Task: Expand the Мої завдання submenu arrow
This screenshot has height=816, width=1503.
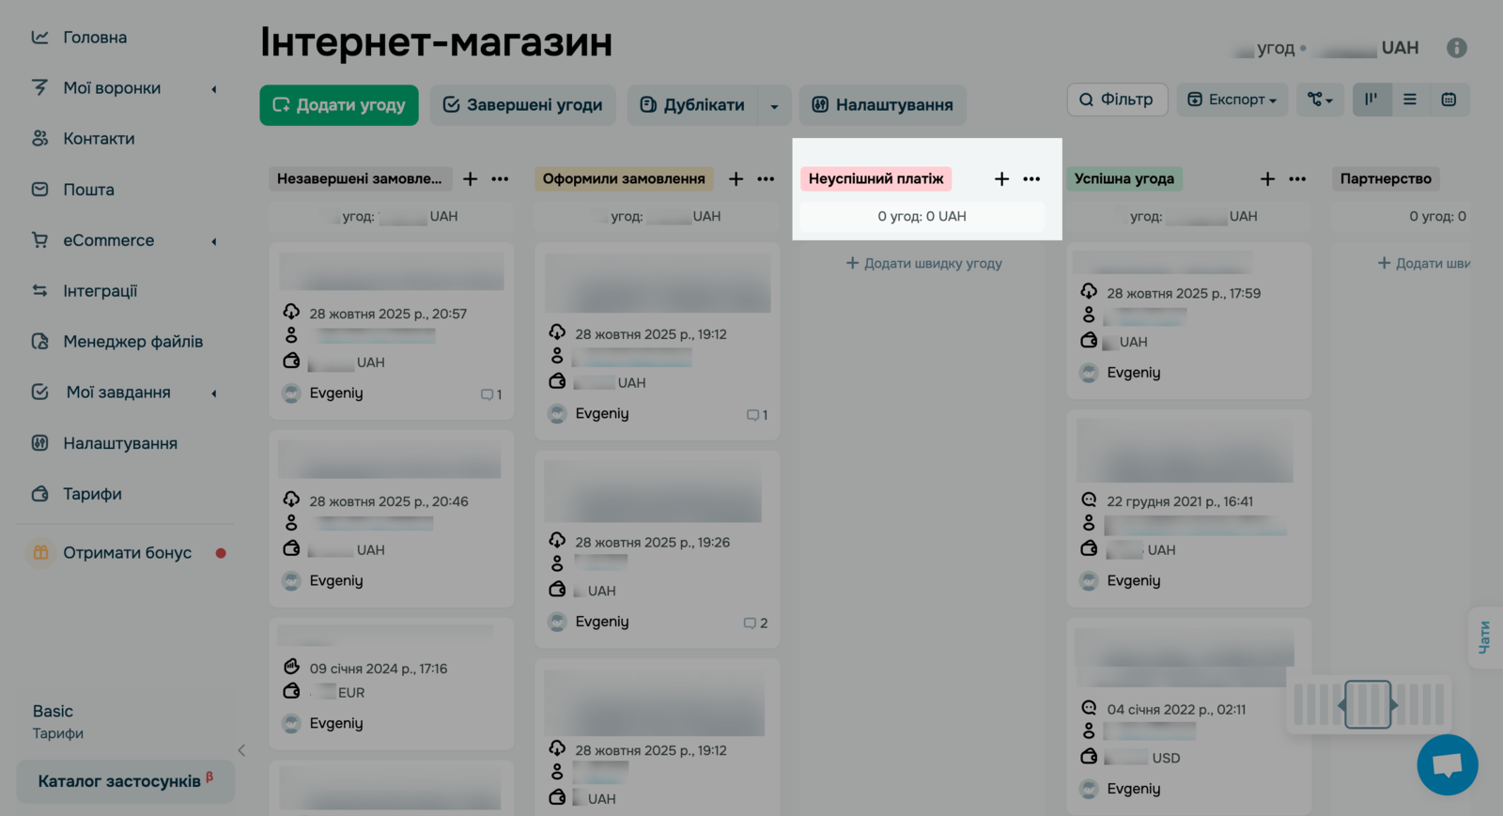Action: coord(214,393)
